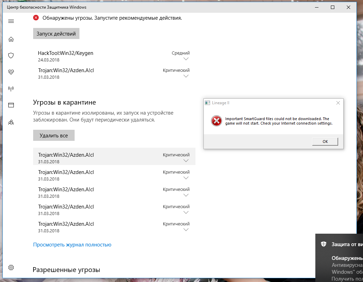Expand the current Trojan:Win32/Azden.A!cl threat chevron
Screen dimensions: 363x282
click(x=186, y=76)
